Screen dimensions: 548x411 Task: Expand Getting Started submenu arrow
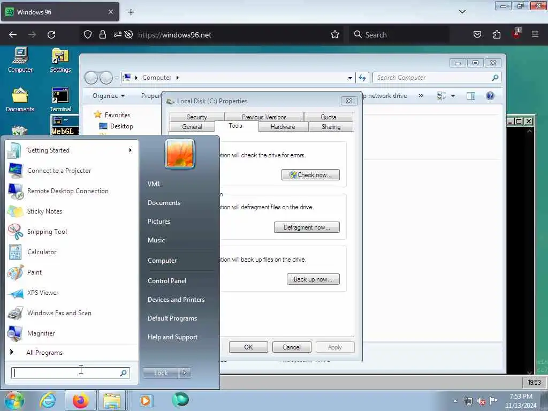tap(131, 150)
